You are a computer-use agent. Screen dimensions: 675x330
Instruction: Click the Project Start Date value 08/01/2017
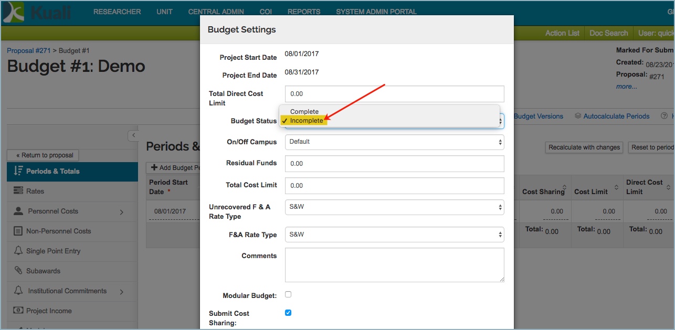coord(302,54)
